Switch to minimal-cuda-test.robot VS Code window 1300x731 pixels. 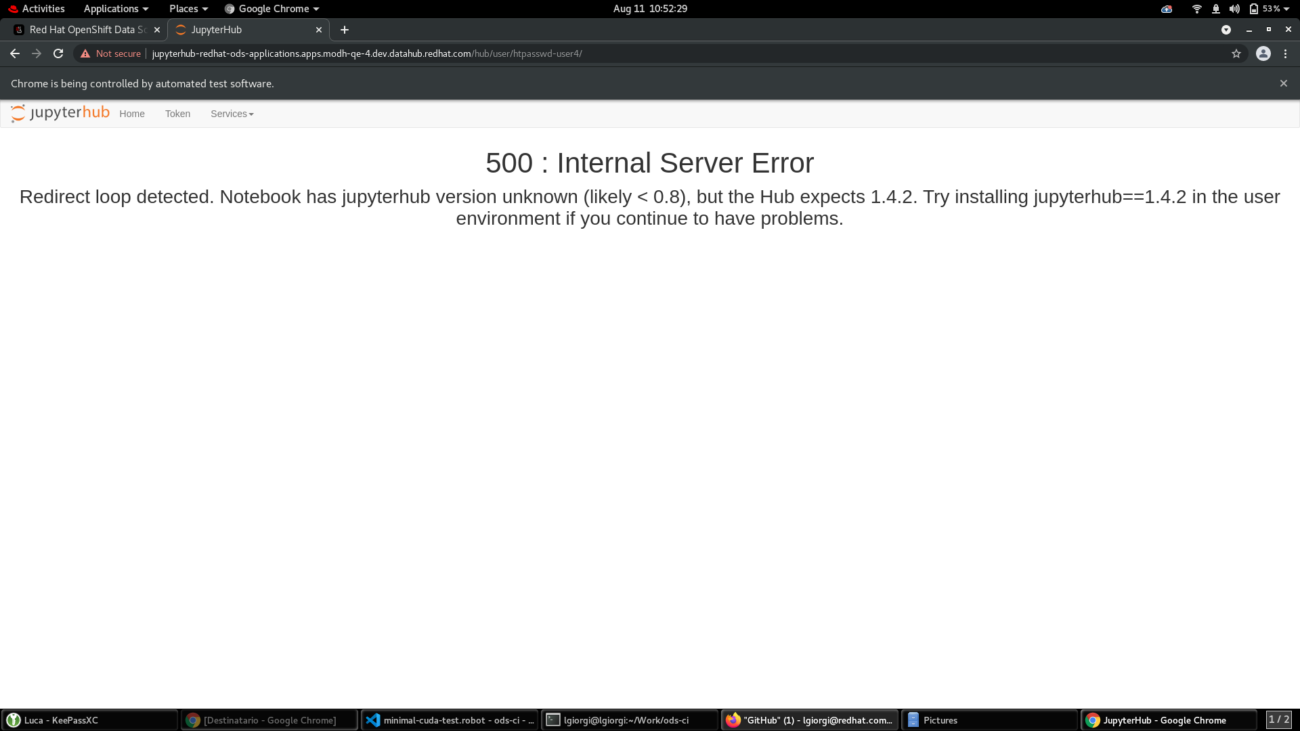pos(450,720)
